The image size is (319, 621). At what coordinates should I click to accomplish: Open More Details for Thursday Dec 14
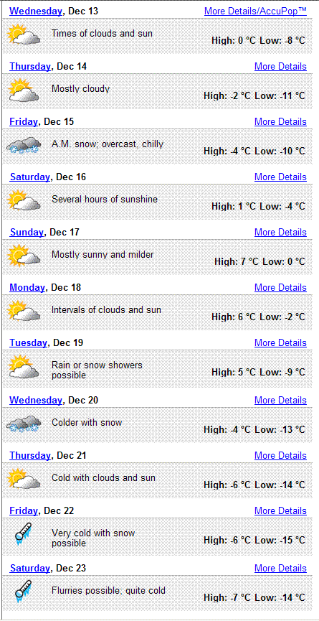tap(281, 66)
